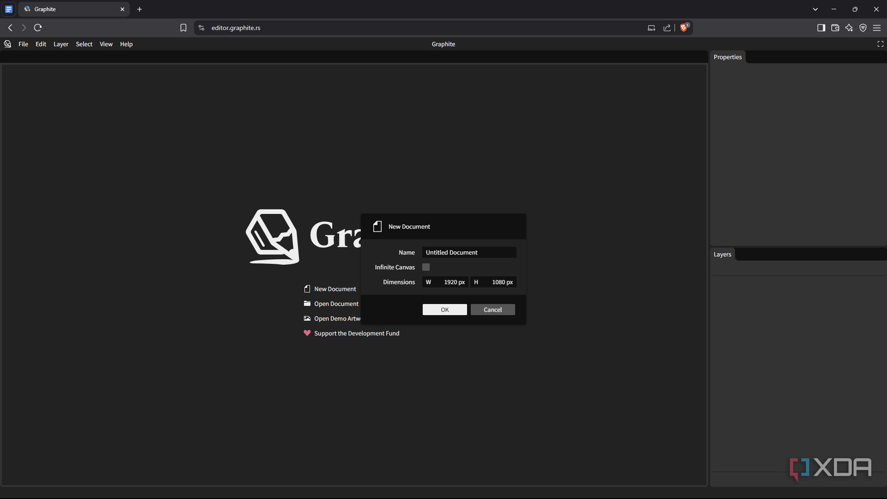
Task: Open Brave Shields lion icon
Action: click(x=684, y=28)
